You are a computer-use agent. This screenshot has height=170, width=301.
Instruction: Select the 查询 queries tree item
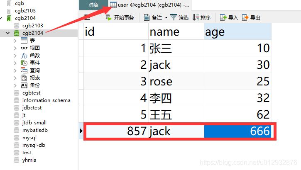[34, 70]
